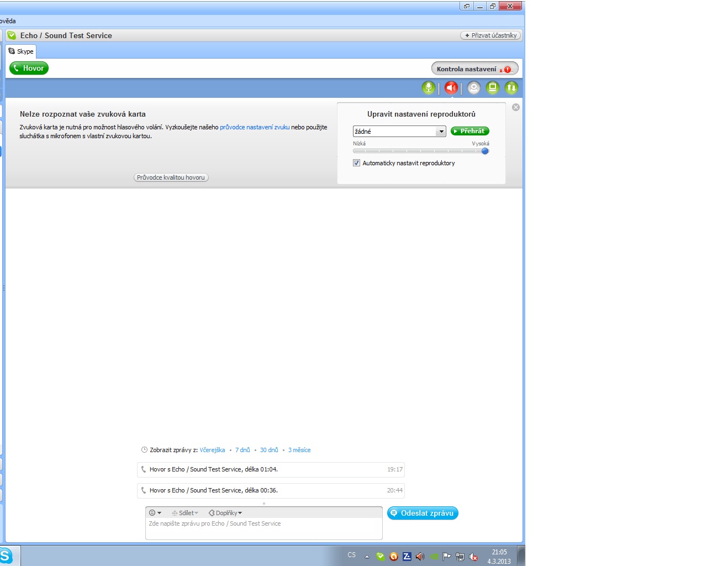This screenshot has width=707, height=566.
Task: Click the network tray icon
Action: (x=460, y=557)
